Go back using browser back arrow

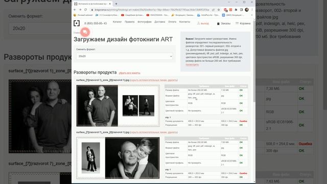[75, 10]
